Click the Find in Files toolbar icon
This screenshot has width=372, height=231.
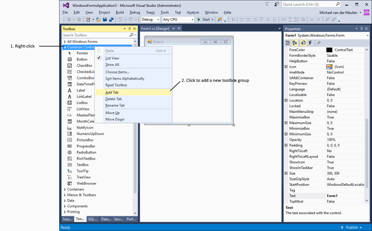click(220, 20)
